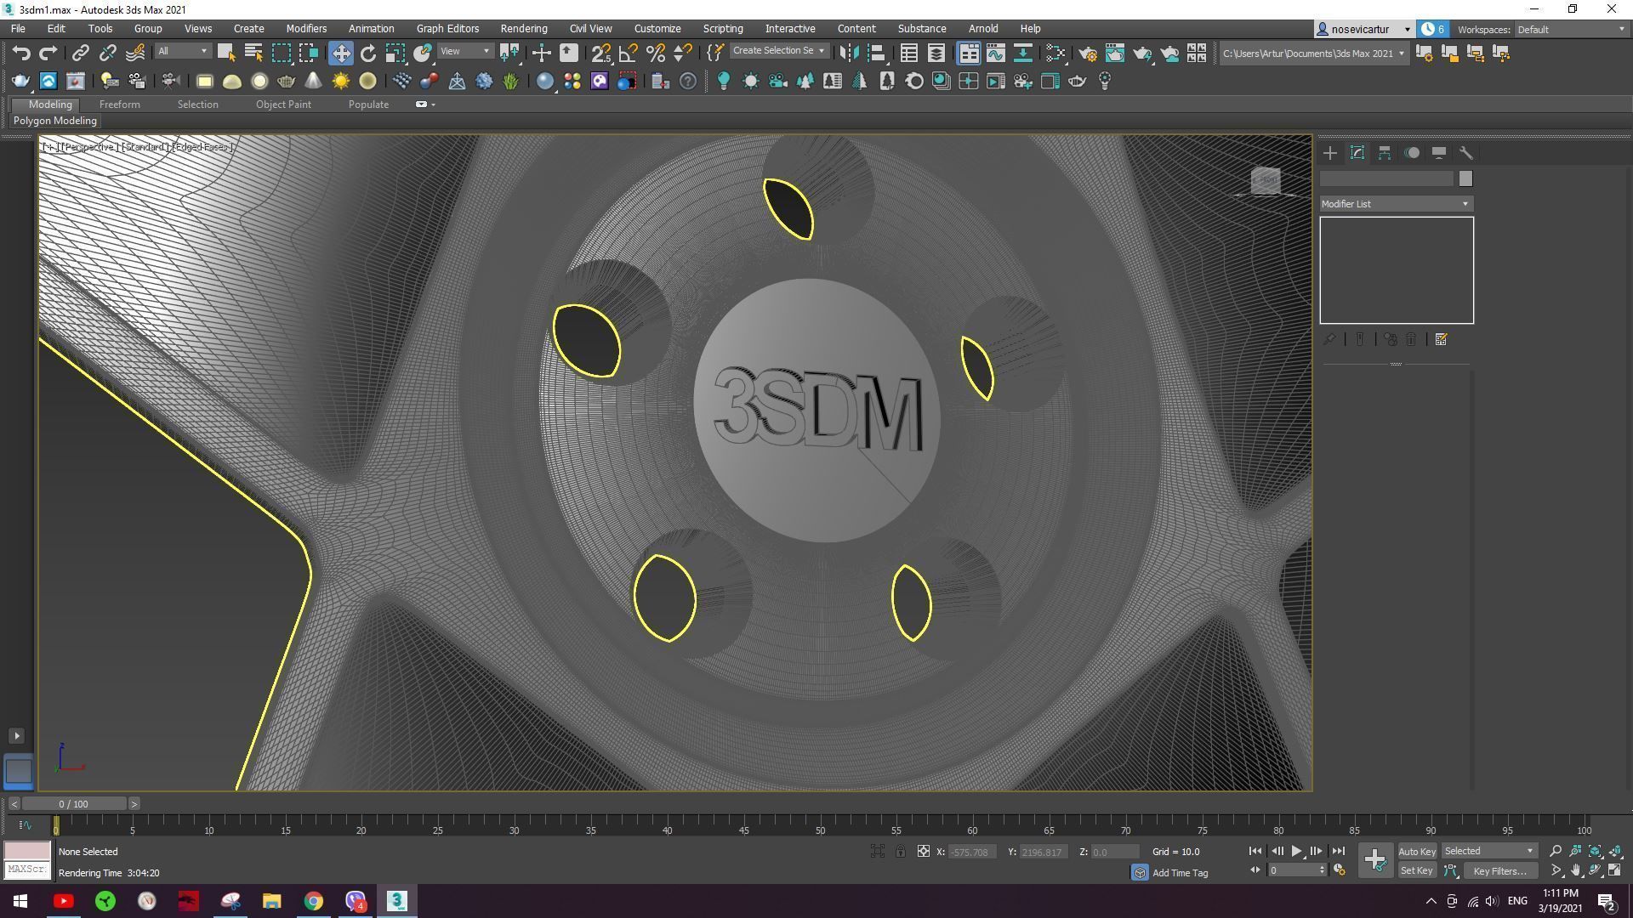This screenshot has height=918, width=1633.
Task: Open the Material Editor icon
Action: pyautogui.click(x=1055, y=53)
